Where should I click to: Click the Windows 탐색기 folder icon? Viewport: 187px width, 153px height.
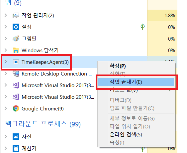[x=16, y=50]
